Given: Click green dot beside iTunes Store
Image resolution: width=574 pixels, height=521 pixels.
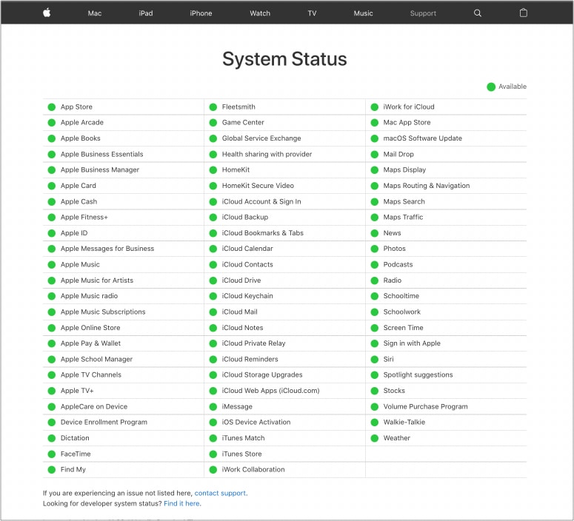Looking at the screenshot, I should [x=213, y=454].
